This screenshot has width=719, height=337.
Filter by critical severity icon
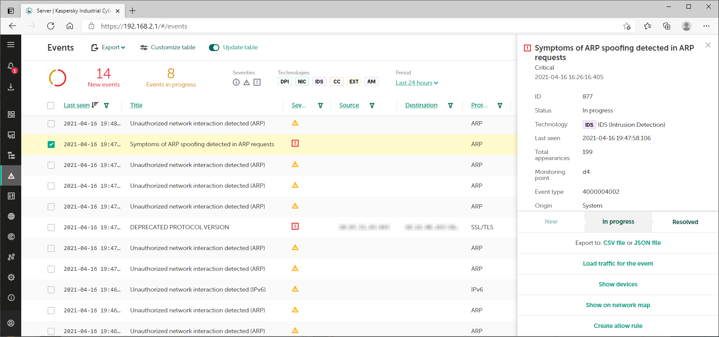257,82
